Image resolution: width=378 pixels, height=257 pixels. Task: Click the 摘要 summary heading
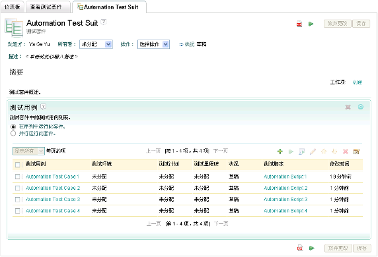coord(17,72)
